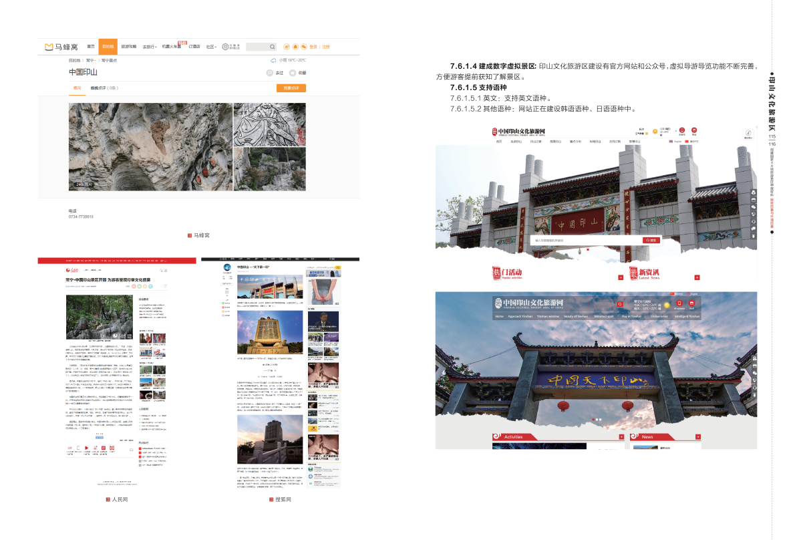
Task: Click the magnifier icon in Mafengwo search
Action: 273,47
